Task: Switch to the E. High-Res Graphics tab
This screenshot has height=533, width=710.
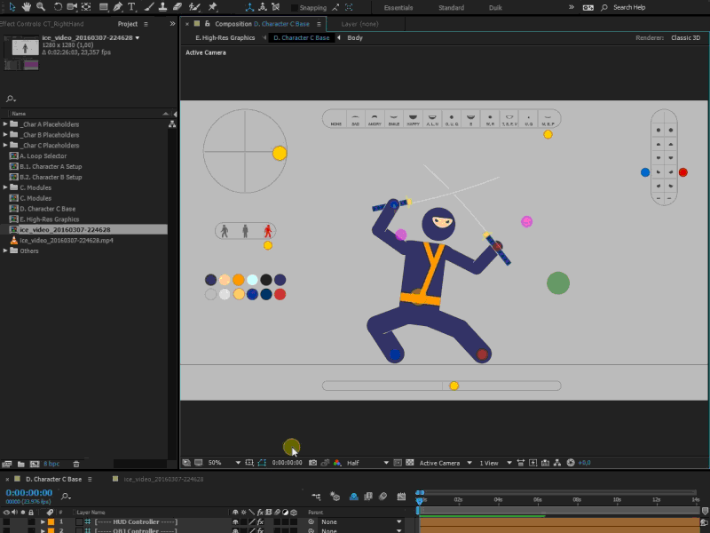Action: click(x=225, y=38)
